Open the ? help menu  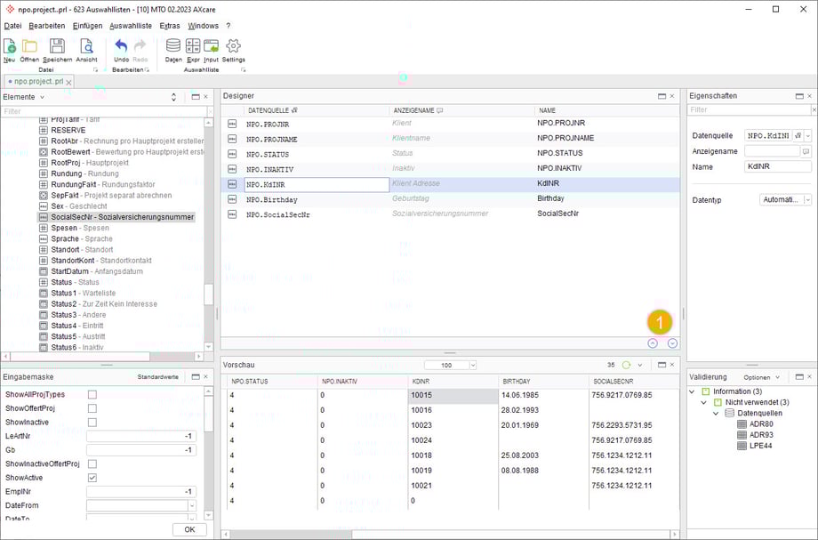coord(228,26)
